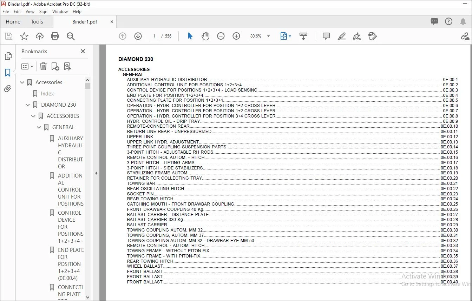Image resolution: width=472 pixels, height=301 pixels.
Task: Open the page thumbnails panel
Action: coord(8,56)
